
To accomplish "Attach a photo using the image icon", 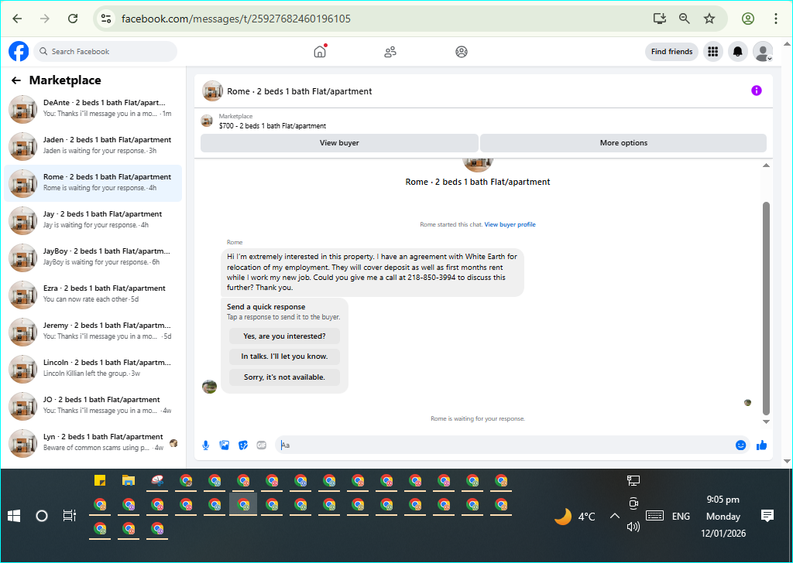I will click(225, 445).
